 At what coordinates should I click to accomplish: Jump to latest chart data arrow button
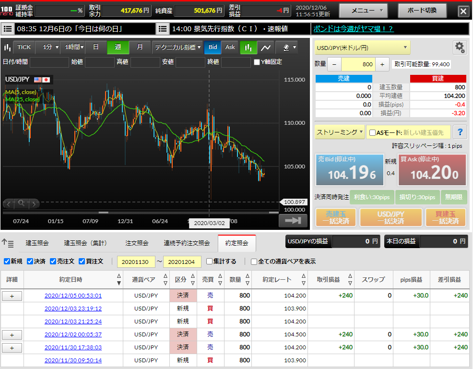click(293, 221)
